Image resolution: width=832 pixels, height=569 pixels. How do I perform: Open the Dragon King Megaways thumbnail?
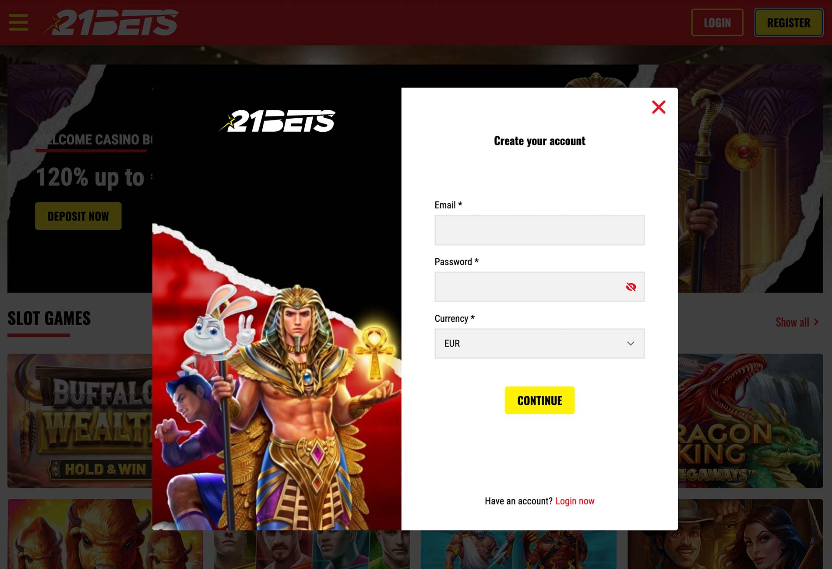click(751, 421)
